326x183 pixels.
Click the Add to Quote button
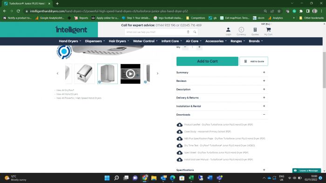[x=254, y=61]
